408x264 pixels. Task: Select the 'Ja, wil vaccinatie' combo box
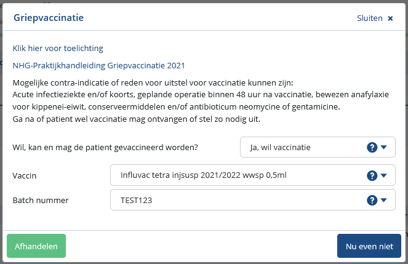tap(302, 148)
